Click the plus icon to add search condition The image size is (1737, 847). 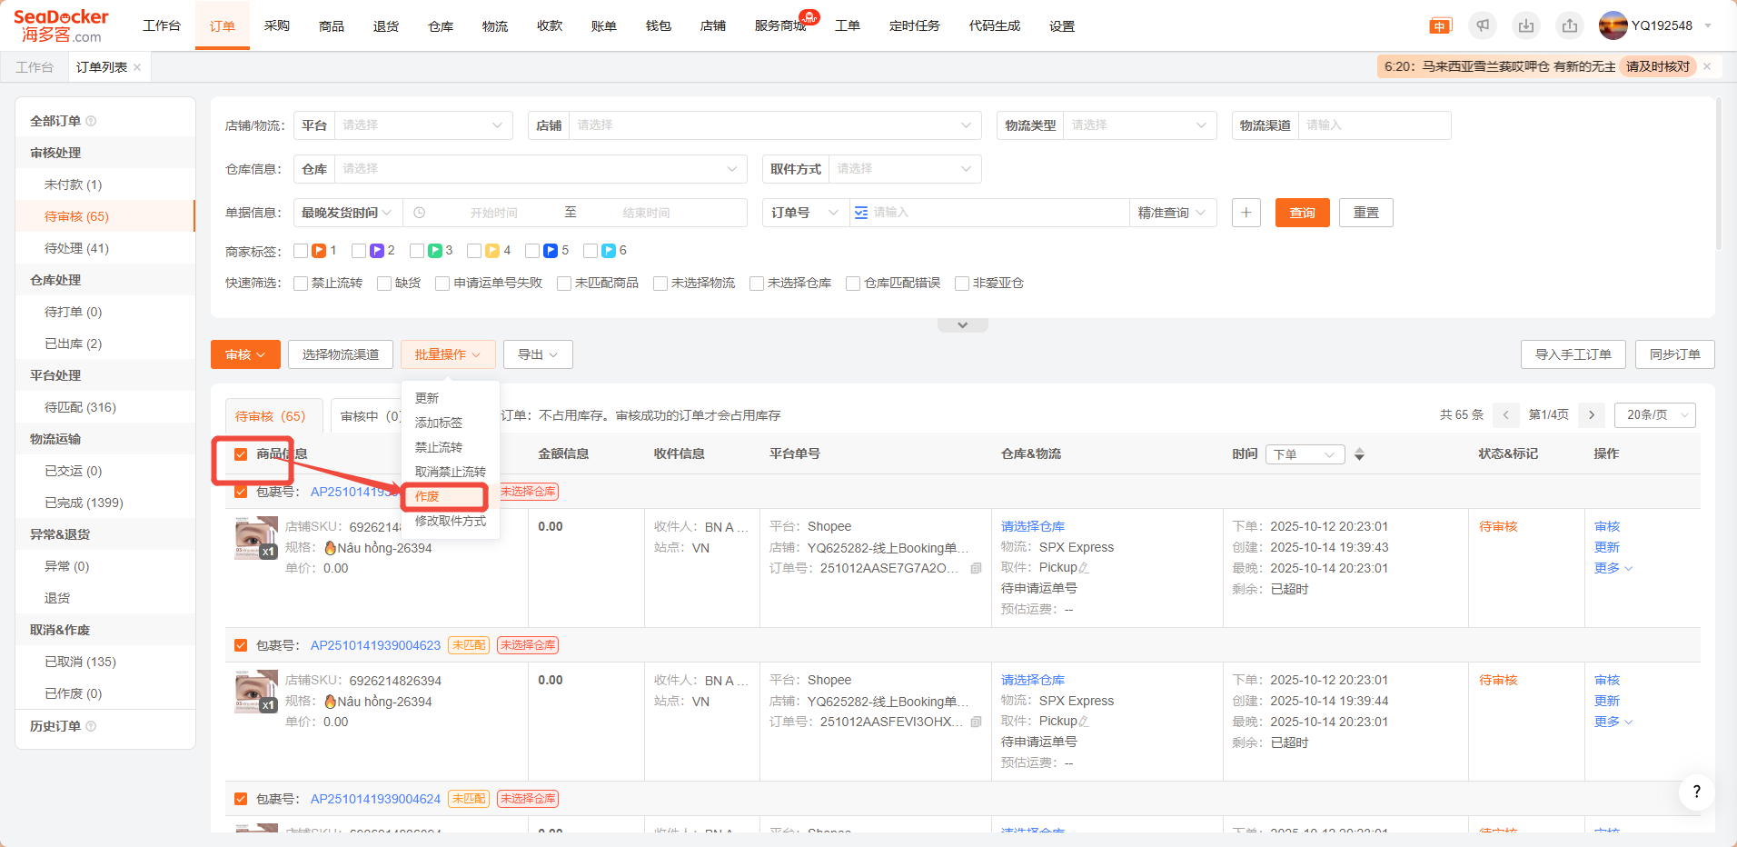click(x=1246, y=213)
